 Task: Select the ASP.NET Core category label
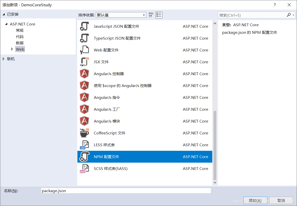[x=22, y=24]
